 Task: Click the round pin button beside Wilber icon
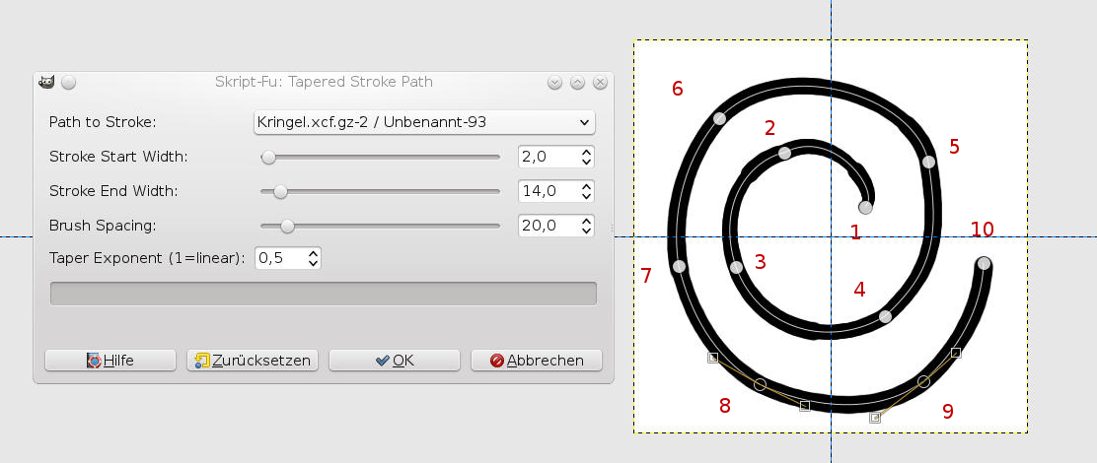pyautogui.click(x=68, y=83)
